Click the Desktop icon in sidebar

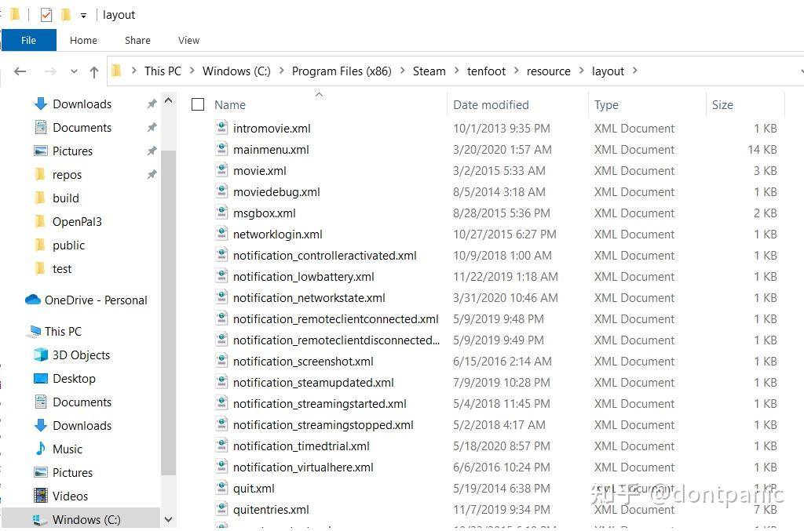[x=41, y=378]
